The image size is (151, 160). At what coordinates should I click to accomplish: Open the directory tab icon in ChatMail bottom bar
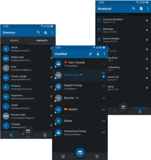[x=63, y=157]
